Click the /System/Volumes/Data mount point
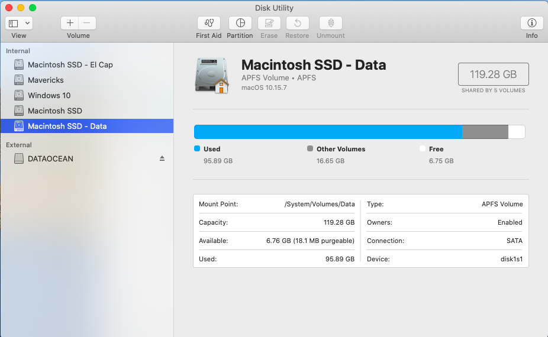The image size is (548, 337). click(x=320, y=204)
